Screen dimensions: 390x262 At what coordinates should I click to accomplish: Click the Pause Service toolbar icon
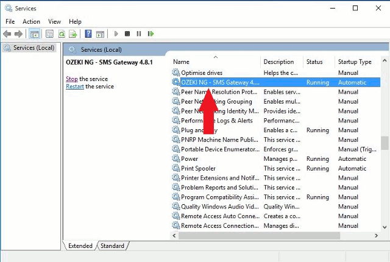coord(139,34)
